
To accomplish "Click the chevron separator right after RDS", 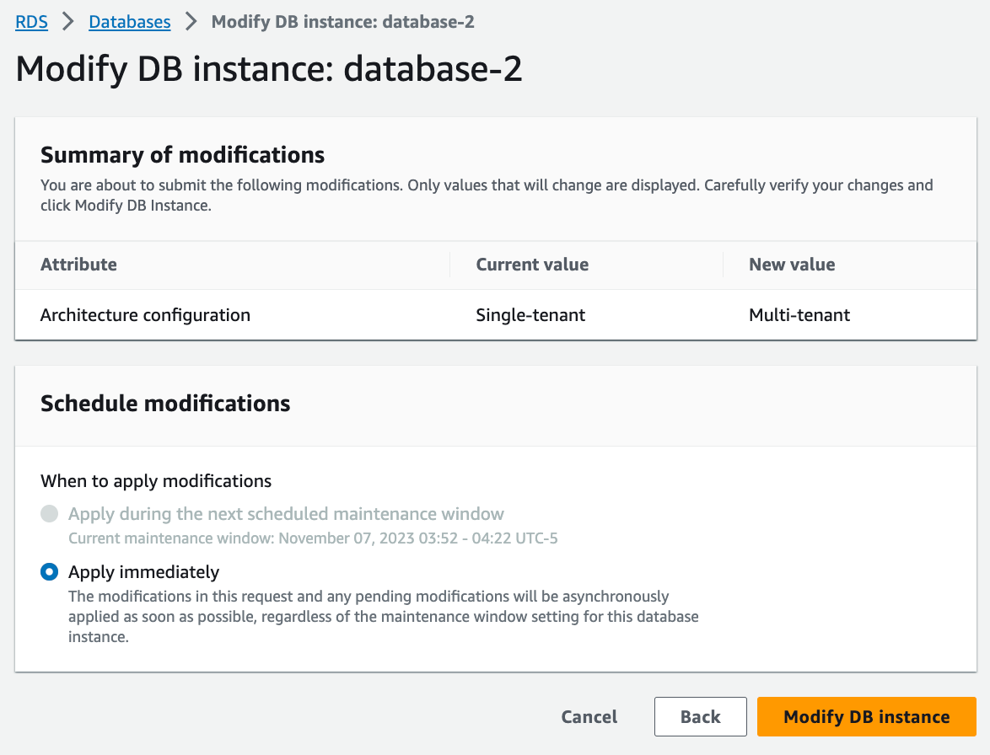I will point(68,22).
